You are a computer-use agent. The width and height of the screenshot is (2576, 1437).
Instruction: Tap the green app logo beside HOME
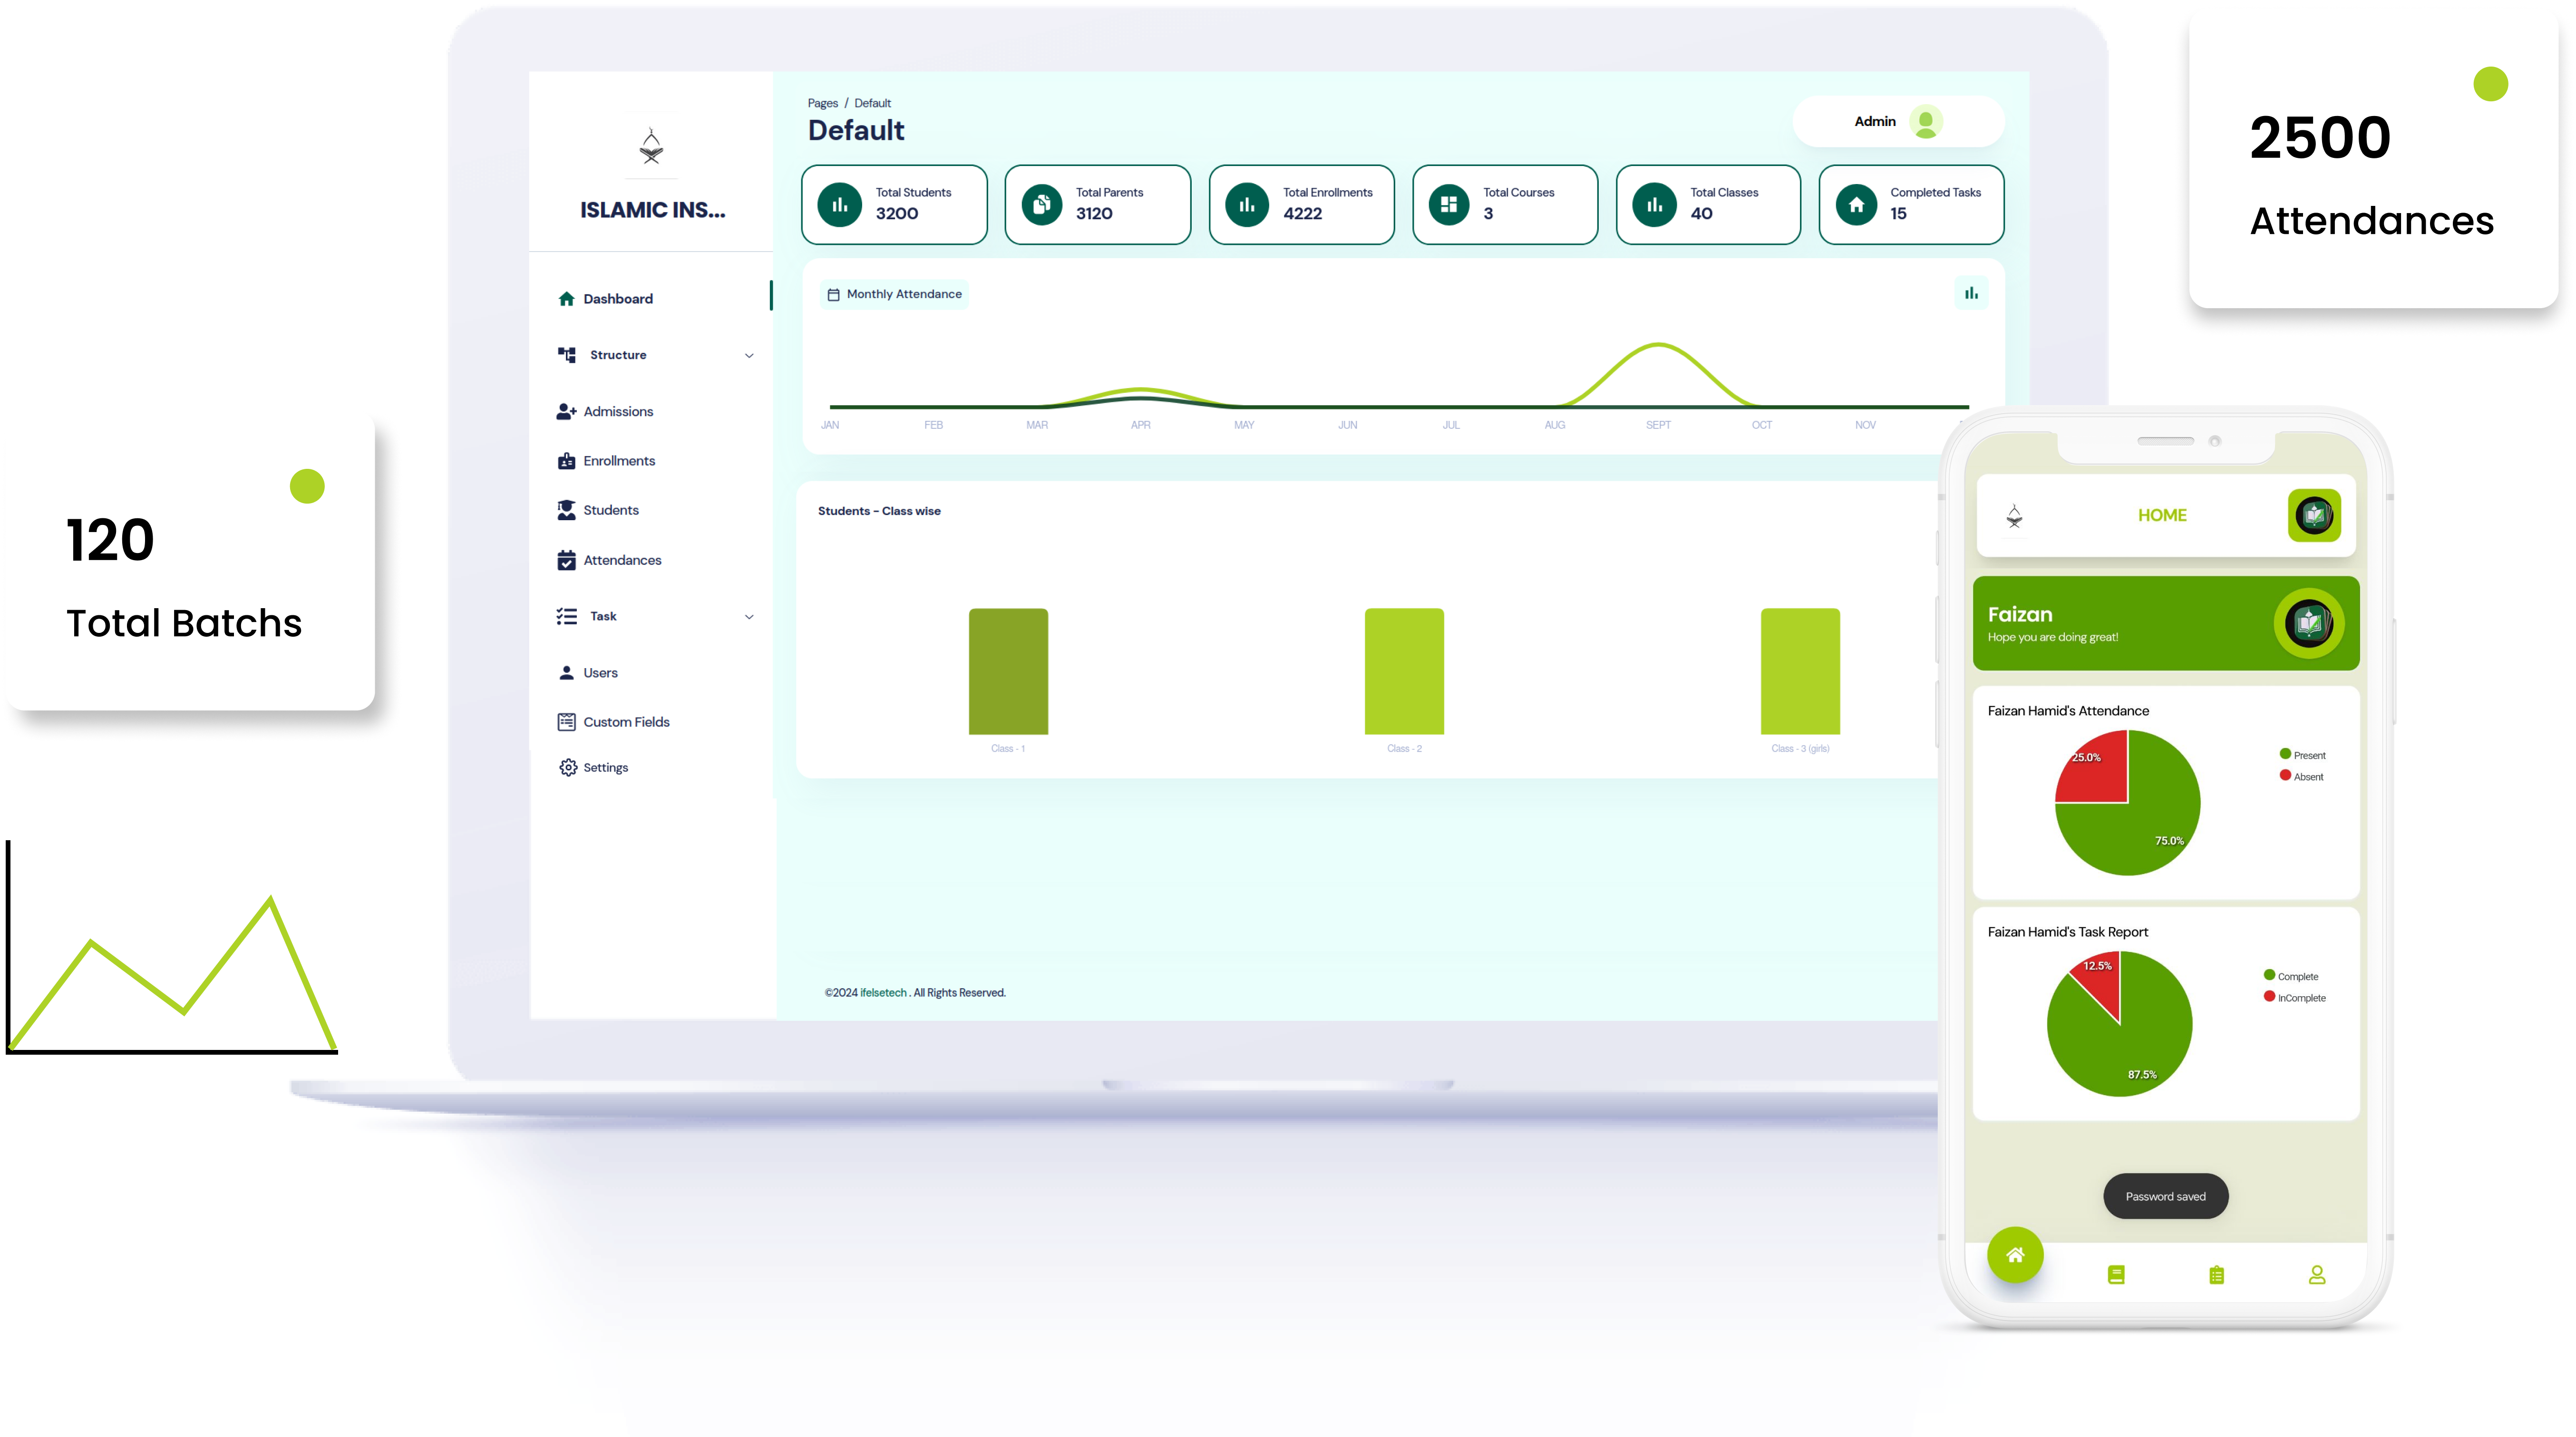[2314, 516]
